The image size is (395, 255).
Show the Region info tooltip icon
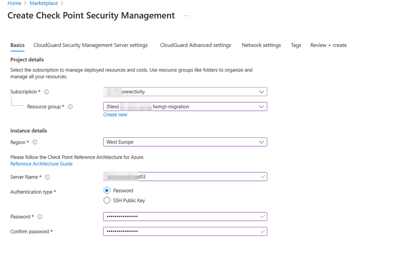[x=35, y=142]
